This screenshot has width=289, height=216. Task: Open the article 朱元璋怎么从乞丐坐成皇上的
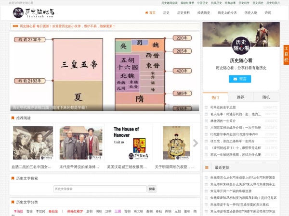point(243,178)
